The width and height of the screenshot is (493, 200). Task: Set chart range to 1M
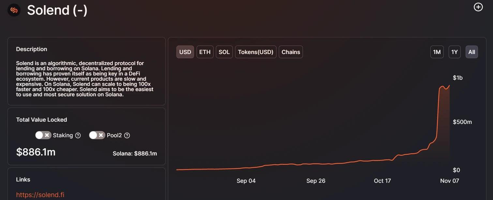[x=437, y=52]
